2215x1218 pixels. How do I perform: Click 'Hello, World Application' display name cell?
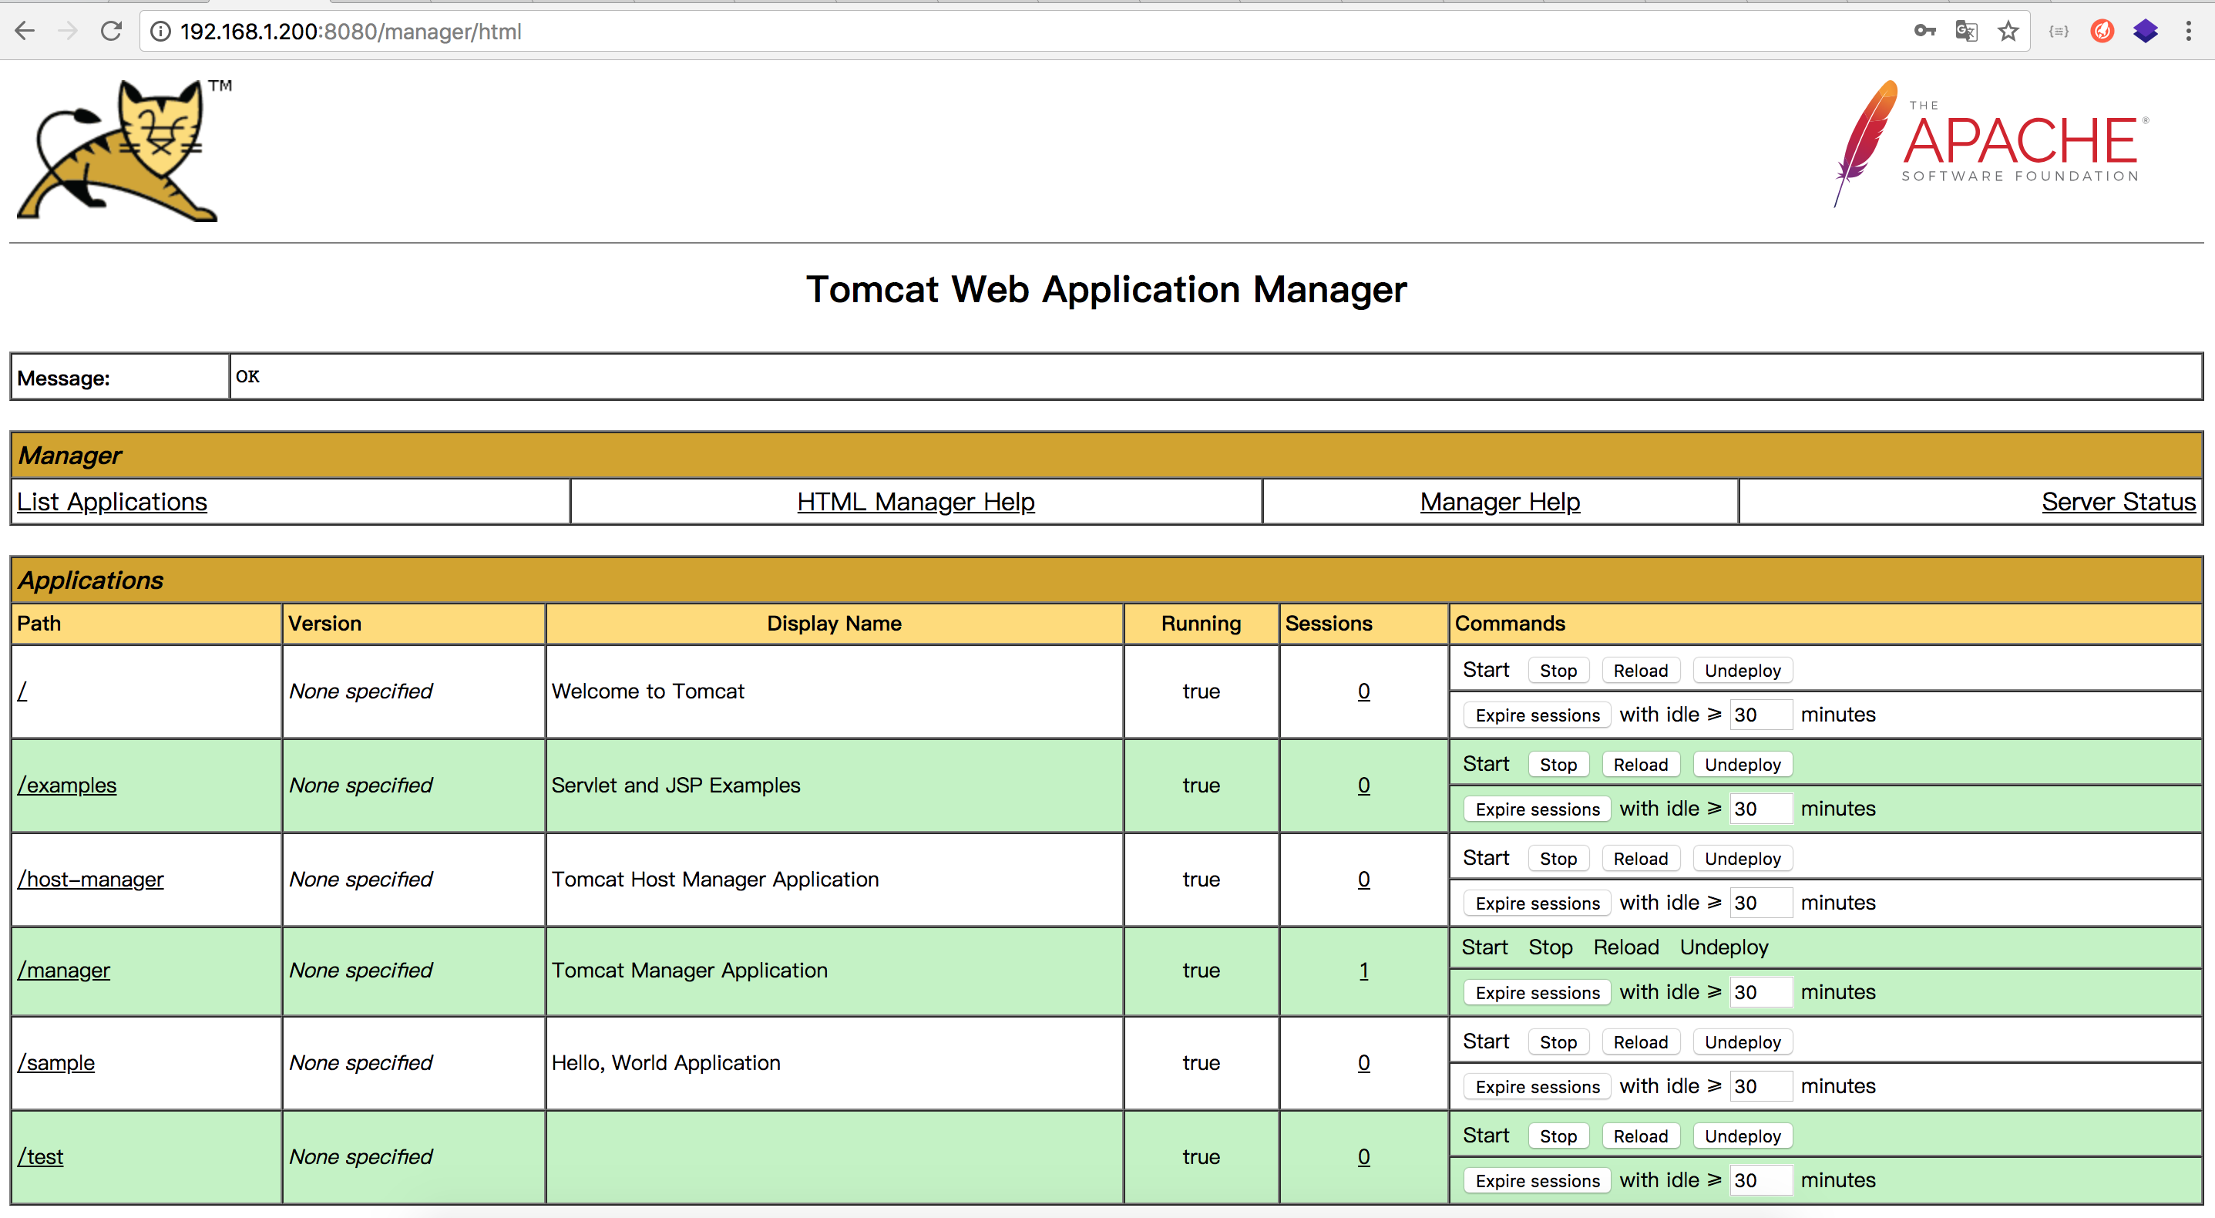[x=834, y=1063]
